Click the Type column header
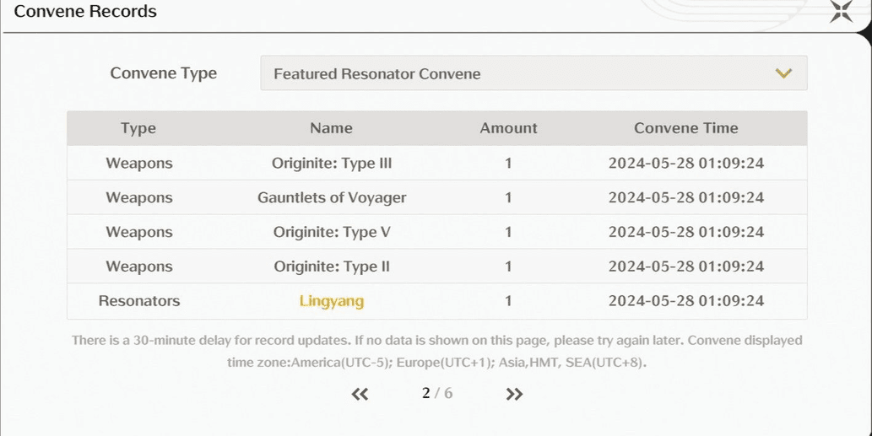This screenshot has height=436, width=872. coord(138,128)
